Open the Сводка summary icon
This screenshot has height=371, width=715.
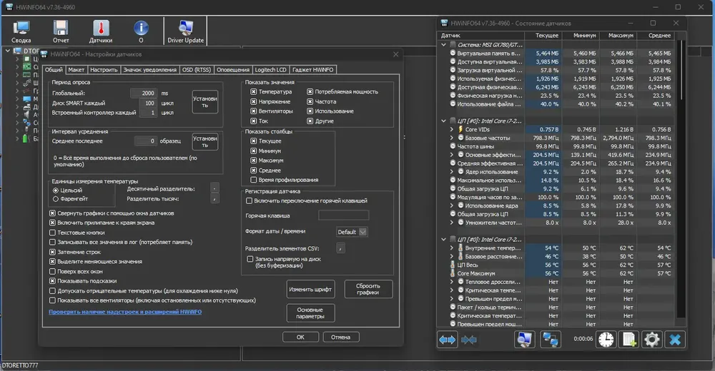click(x=21, y=31)
